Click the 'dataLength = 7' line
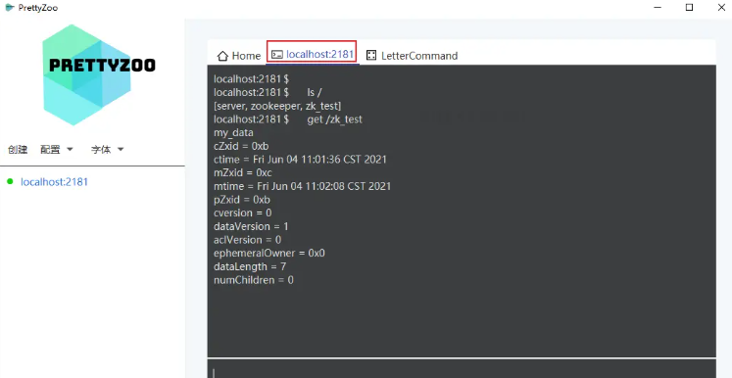Viewport: 732px width, 378px height. pyautogui.click(x=250, y=266)
